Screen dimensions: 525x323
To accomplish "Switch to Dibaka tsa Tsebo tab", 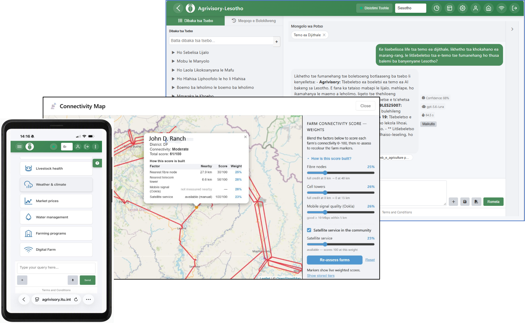I will pyautogui.click(x=196, y=21).
